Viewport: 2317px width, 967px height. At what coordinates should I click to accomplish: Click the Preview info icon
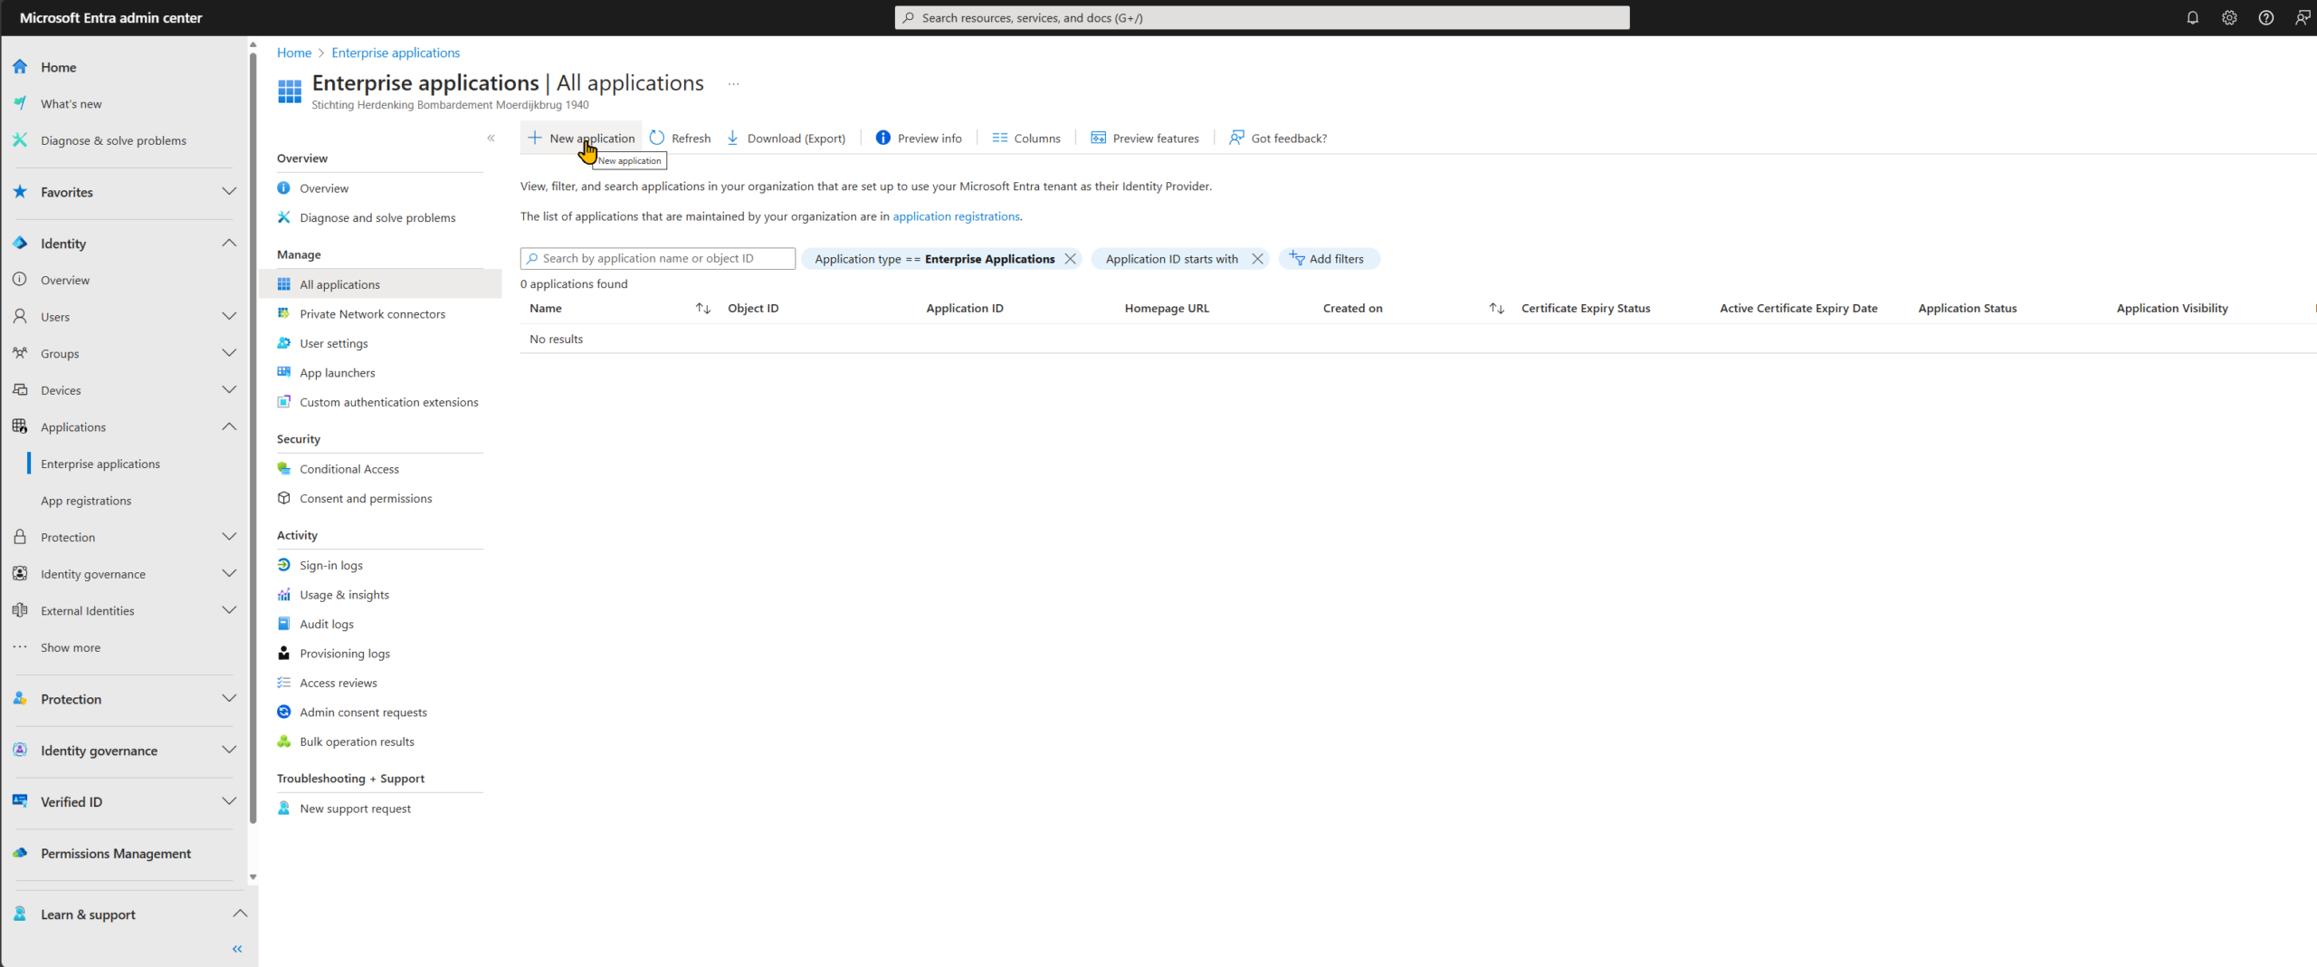click(882, 137)
